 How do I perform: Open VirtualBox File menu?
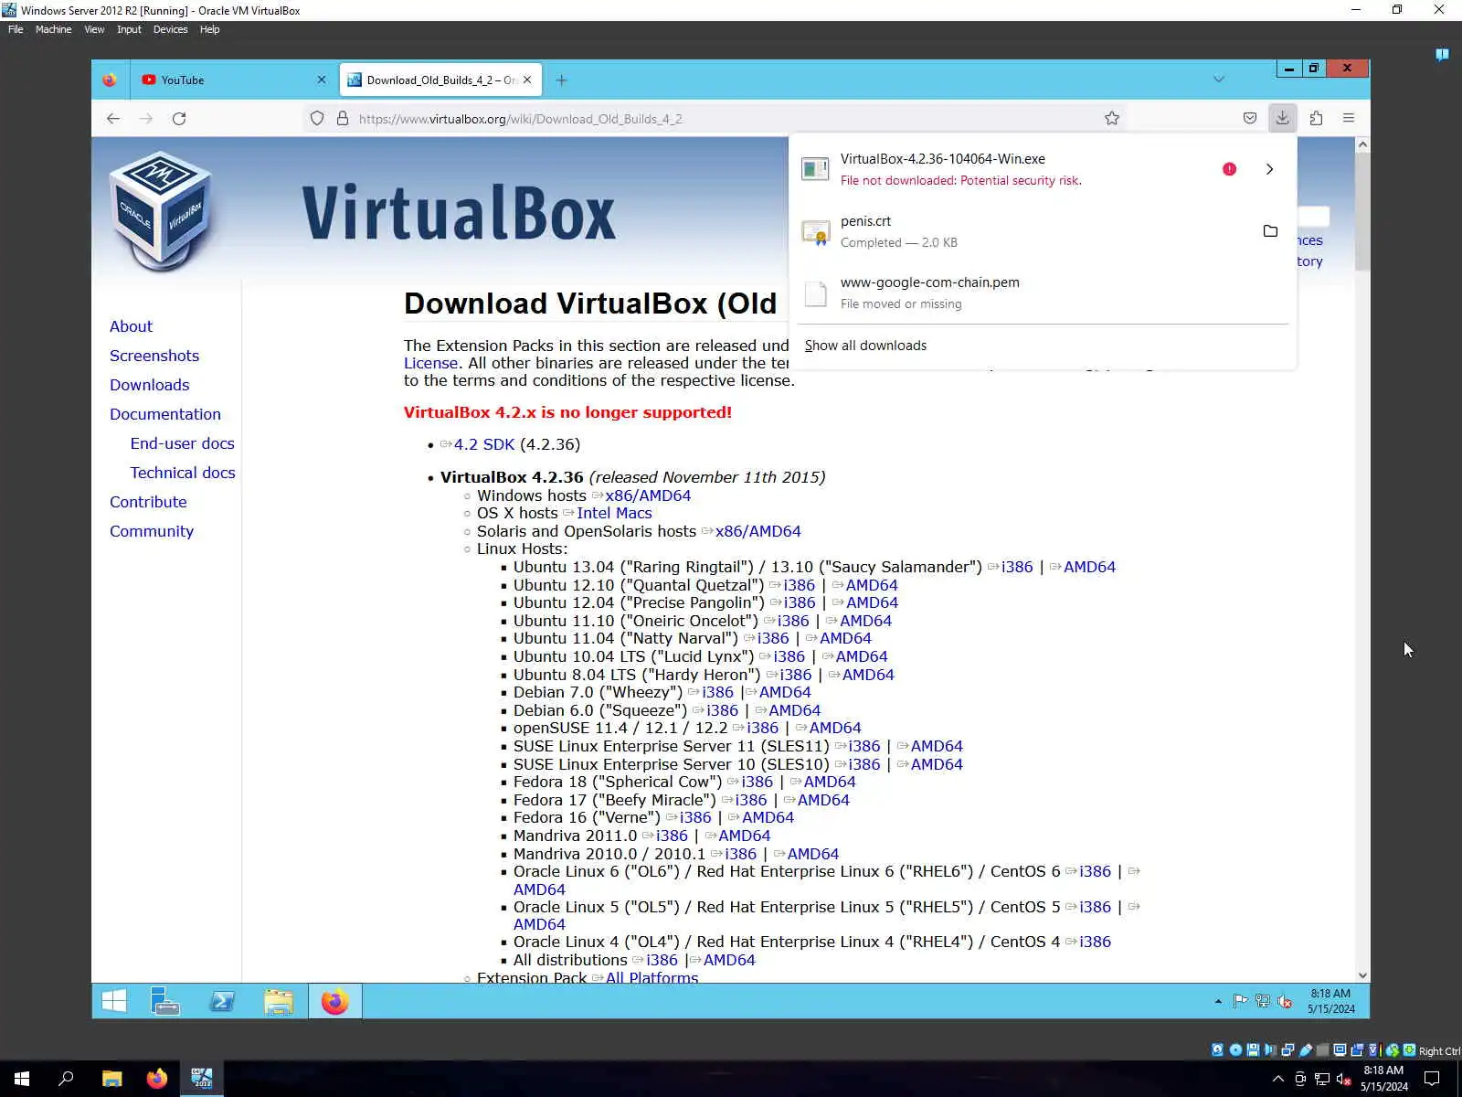pyautogui.click(x=16, y=29)
